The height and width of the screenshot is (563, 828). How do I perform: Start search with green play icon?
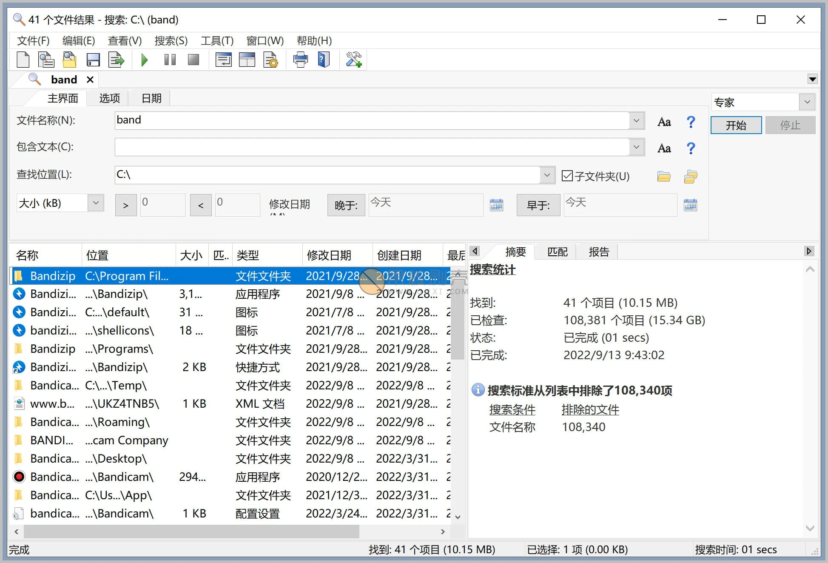pos(145,60)
